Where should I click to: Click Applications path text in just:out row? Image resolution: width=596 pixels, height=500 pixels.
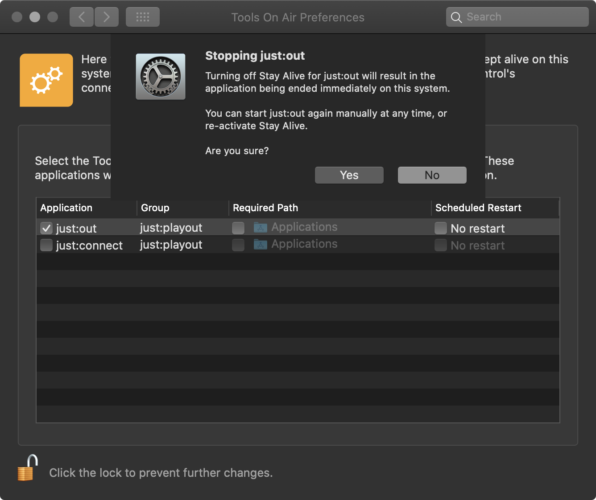tap(304, 227)
